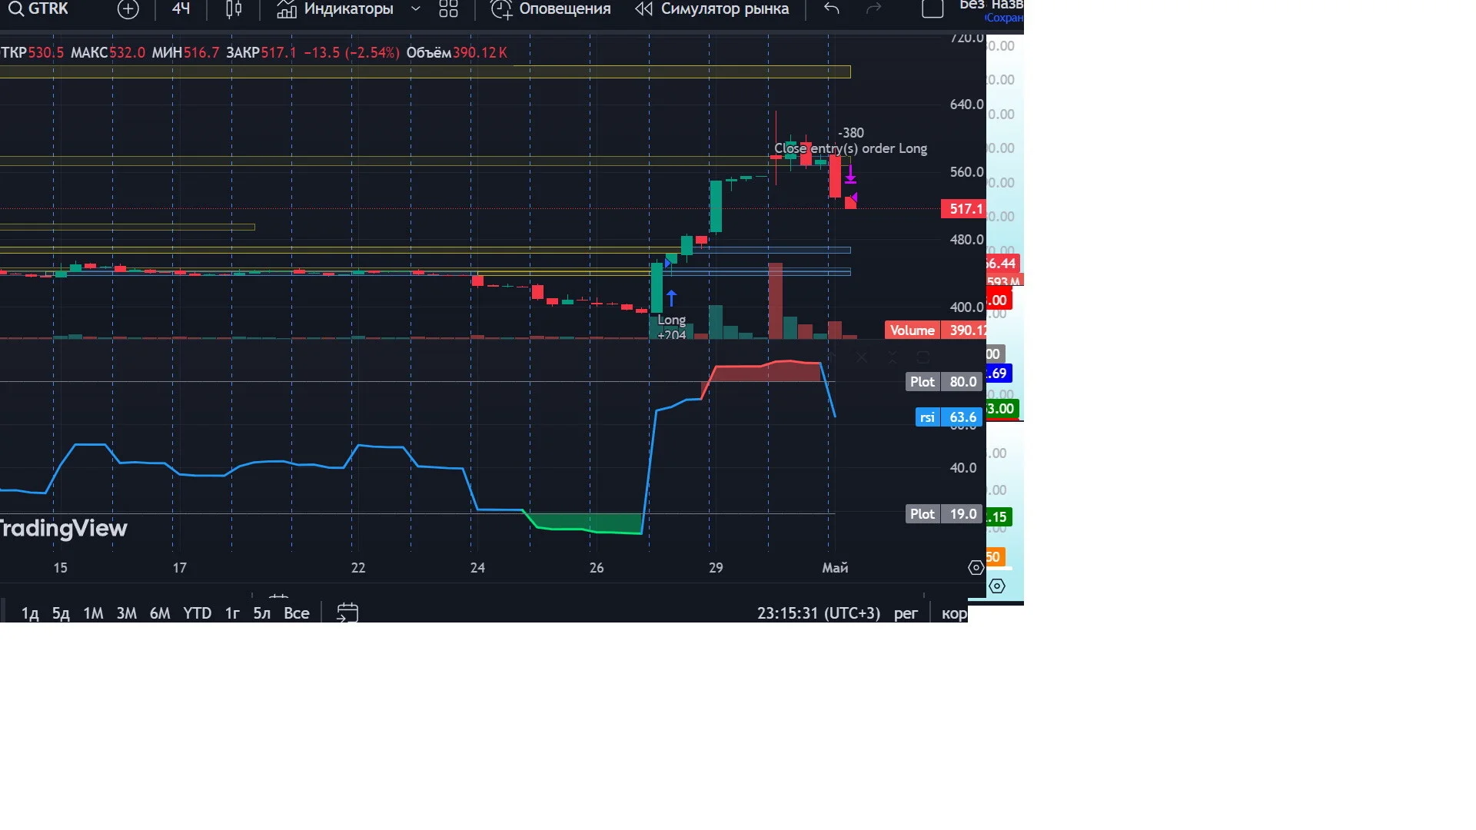Screen dimensions: 1476x830
Task: Set range to 5д
Action: pos(61,613)
